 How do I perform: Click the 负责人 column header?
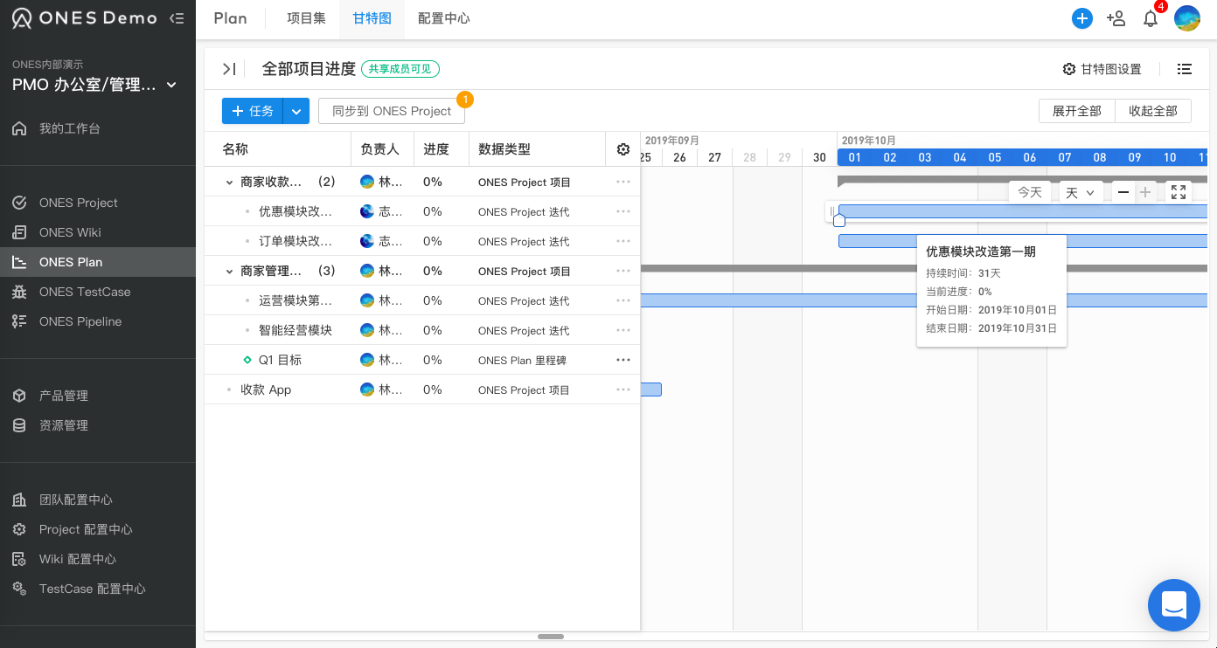[380, 149]
